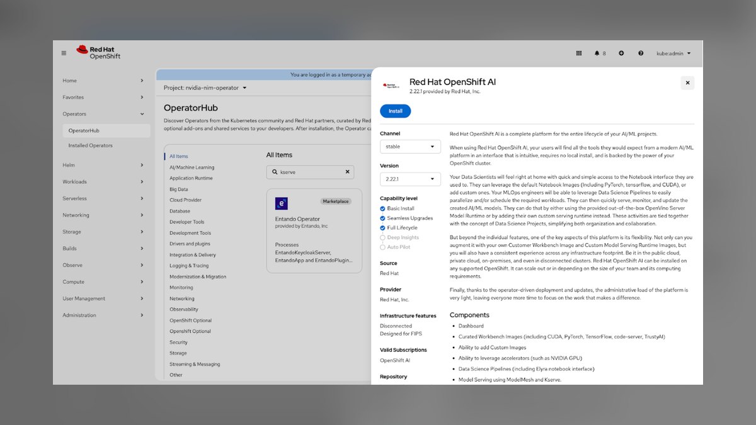Click the 'Disconnected' infrastructure feature text
The width and height of the screenshot is (756, 425).
(396, 326)
